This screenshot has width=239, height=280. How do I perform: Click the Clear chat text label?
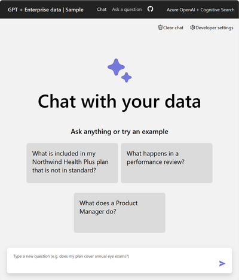173,28
